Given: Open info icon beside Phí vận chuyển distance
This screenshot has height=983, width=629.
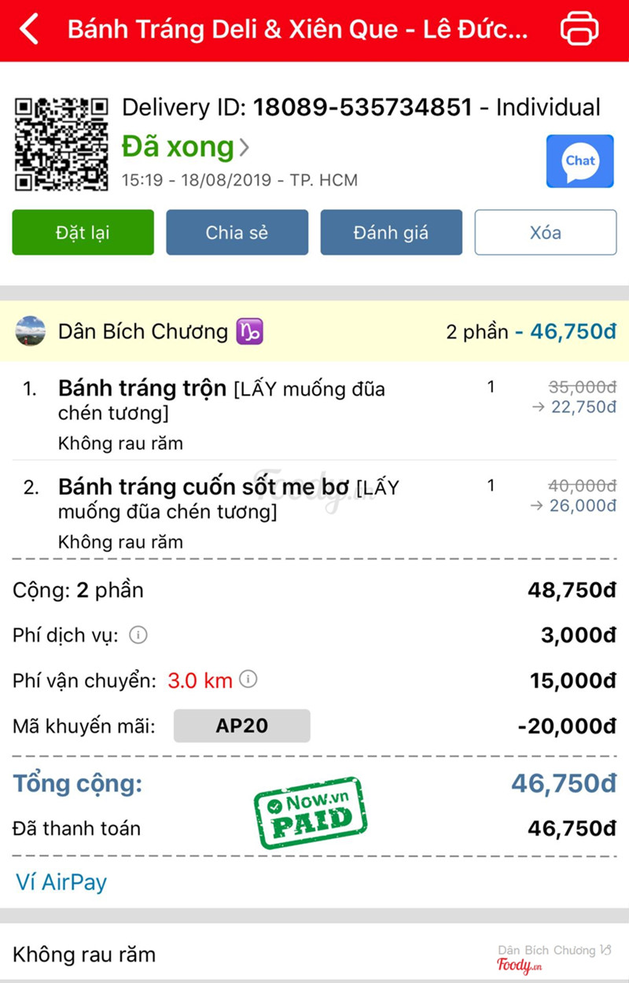Looking at the screenshot, I should click(x=248, y=679).
